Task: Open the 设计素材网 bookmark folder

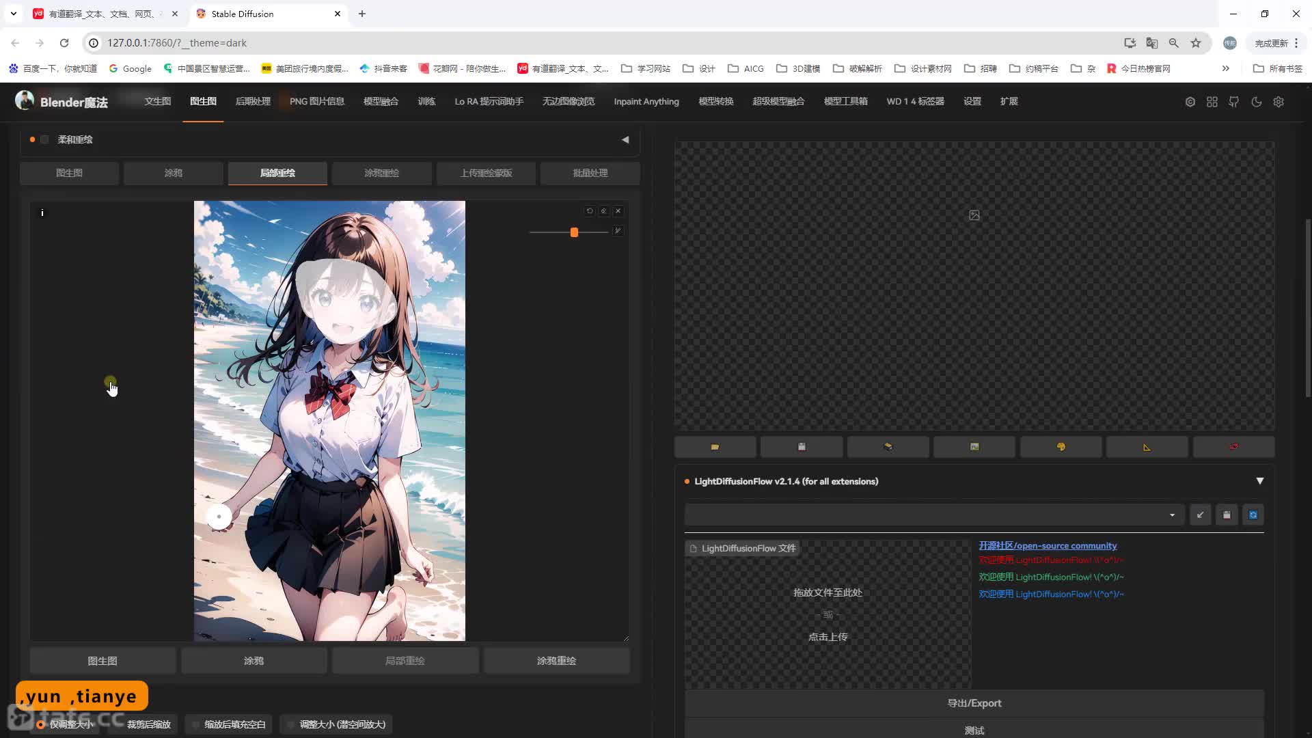Action: pos(923,68)
